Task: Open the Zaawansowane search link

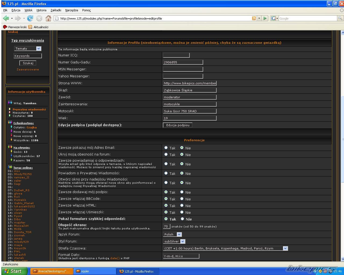Action: [x=28, y=69]
